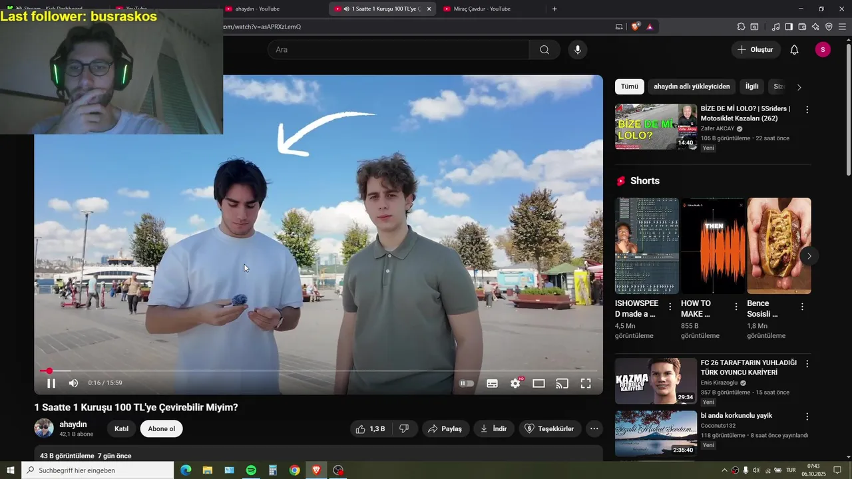This screenshot has width=852, height=479.
Task: Click the 'İndir' download button
Action: tap(494, 429)
